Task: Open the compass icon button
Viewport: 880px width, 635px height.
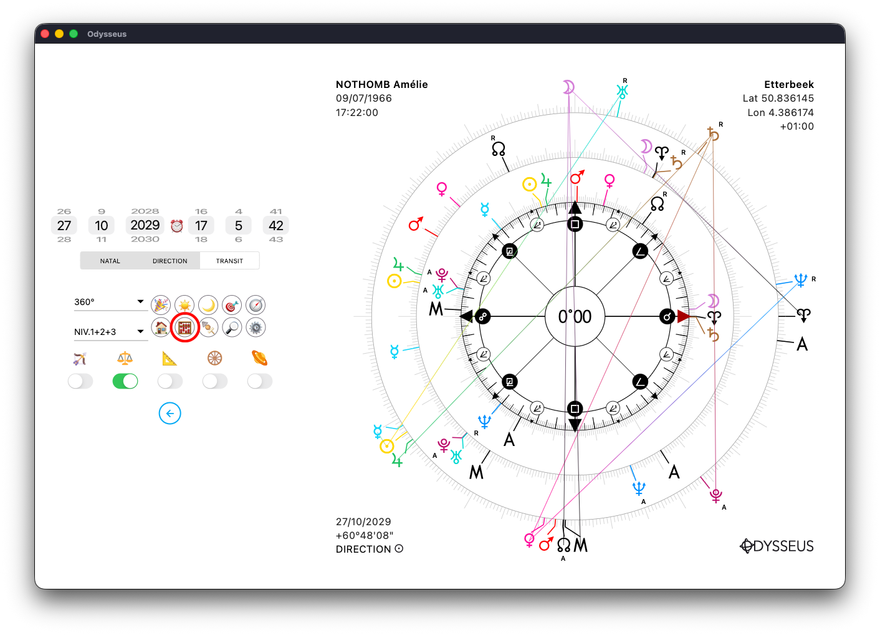Action: [x=256, y=305]
